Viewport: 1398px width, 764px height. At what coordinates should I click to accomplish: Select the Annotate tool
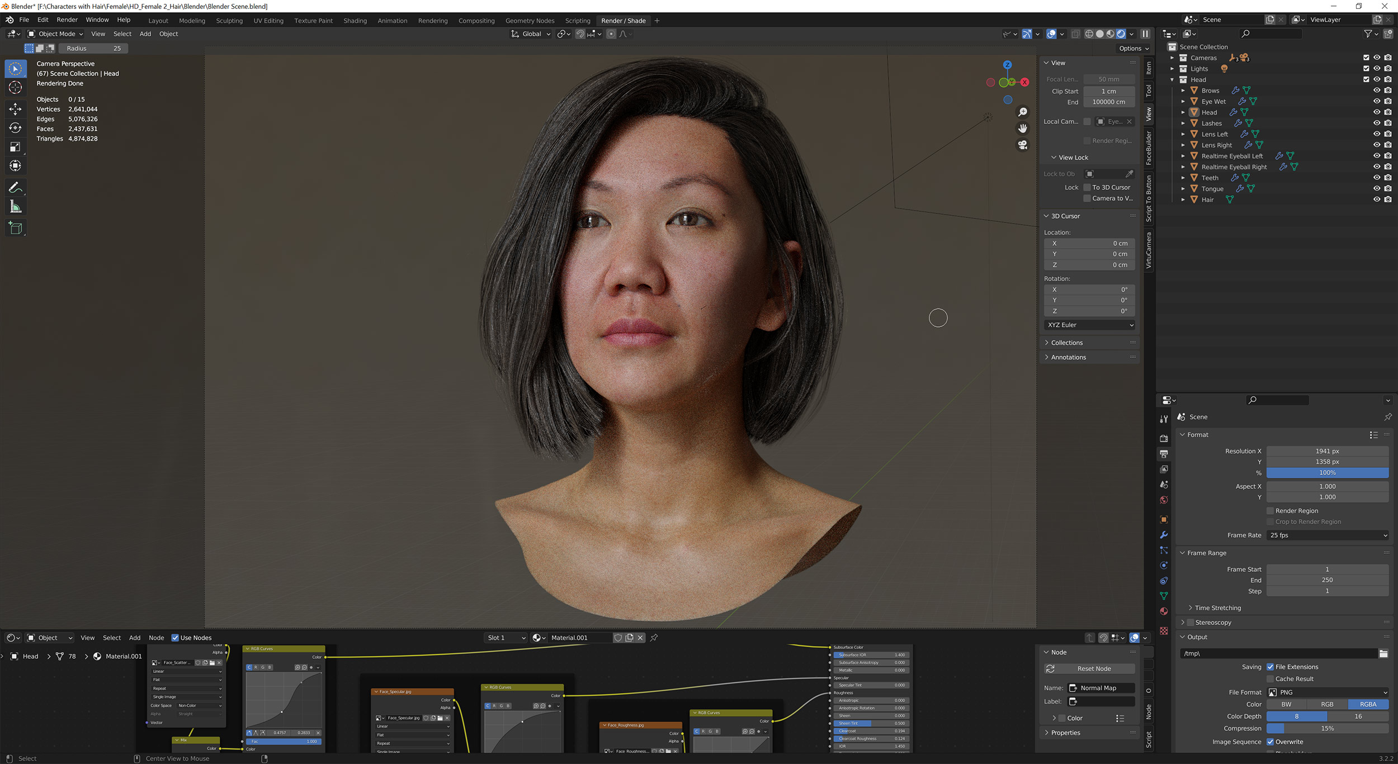pyautogui.click(x=15, y=187)
